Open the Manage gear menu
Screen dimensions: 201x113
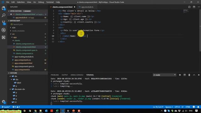(x=3, y=102)
